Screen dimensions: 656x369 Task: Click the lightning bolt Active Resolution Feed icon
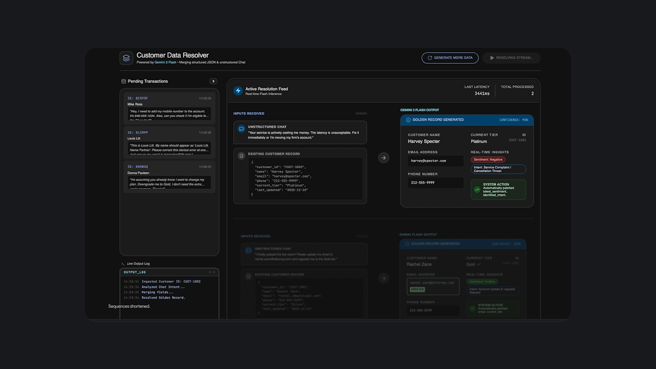(238, 91)
